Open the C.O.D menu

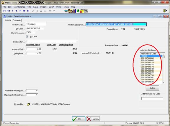click(x=35, y=7)
